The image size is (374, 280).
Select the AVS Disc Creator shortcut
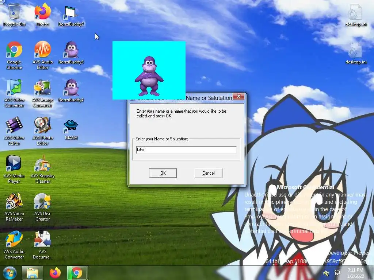click(x=42, y=207)
